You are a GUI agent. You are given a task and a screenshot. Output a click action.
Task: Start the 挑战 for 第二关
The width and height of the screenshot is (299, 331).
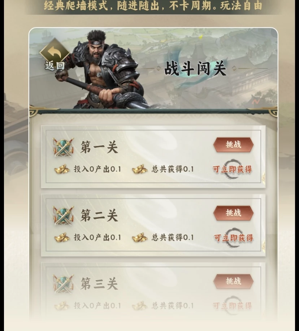point(233,213)
